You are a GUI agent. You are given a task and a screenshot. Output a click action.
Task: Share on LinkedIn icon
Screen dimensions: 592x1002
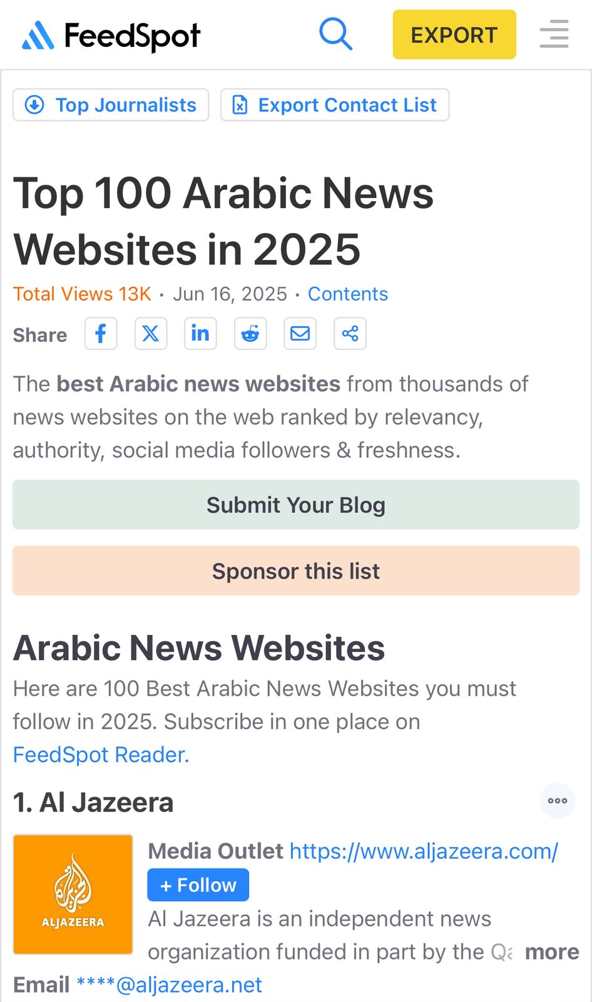200,333
